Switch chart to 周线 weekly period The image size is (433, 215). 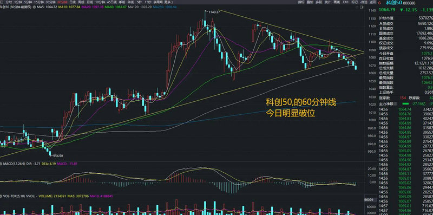[81, 2]
